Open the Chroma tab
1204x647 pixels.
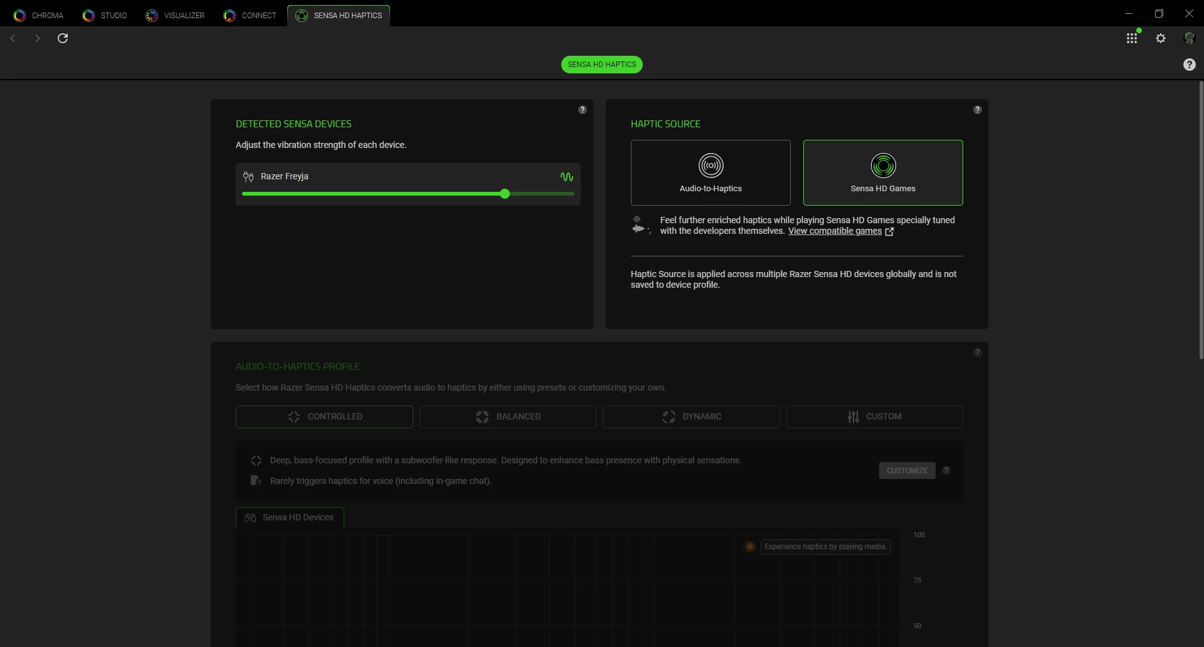tap(39, 16)
